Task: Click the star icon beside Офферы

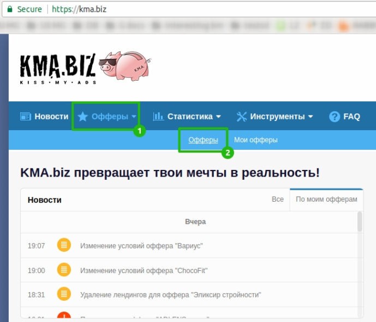Action: click(83, 117)
